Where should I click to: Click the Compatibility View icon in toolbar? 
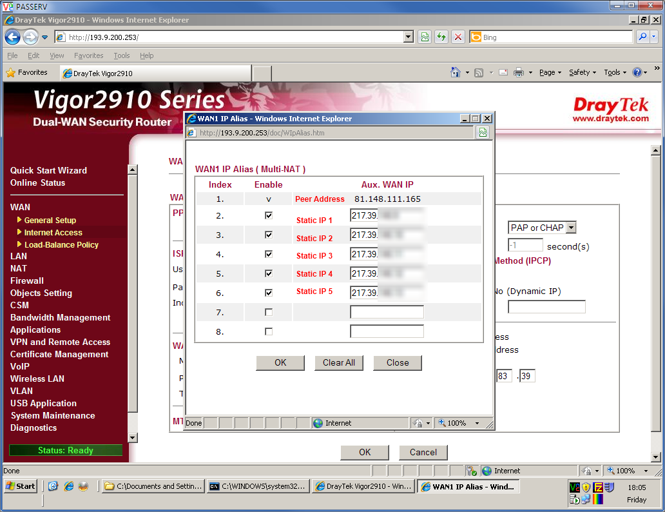[x=425, y=37]
